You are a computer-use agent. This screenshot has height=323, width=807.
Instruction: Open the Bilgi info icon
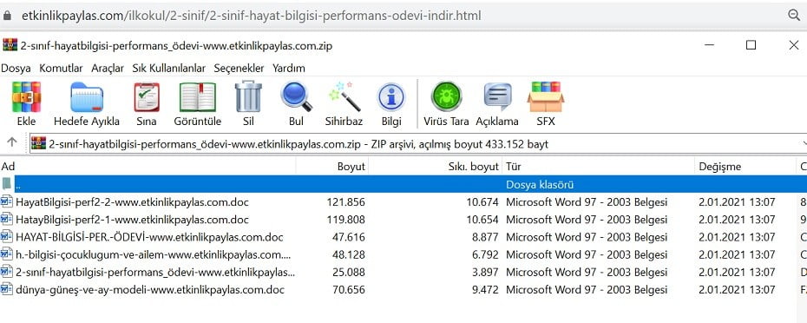(391, 97)
